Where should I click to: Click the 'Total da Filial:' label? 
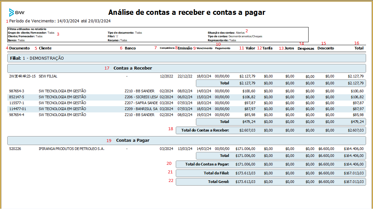[x=216, y=173]
